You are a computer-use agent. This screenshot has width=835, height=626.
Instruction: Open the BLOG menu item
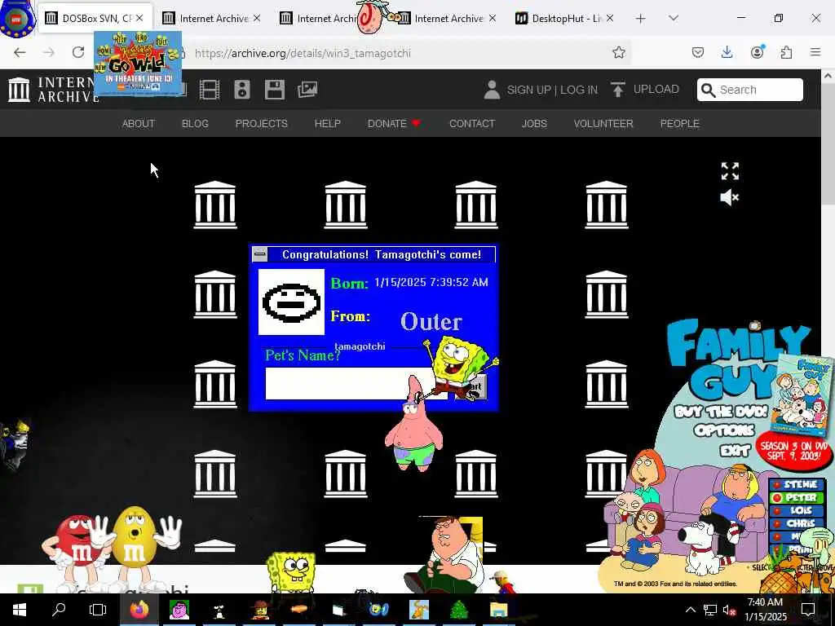click(195, 124)
